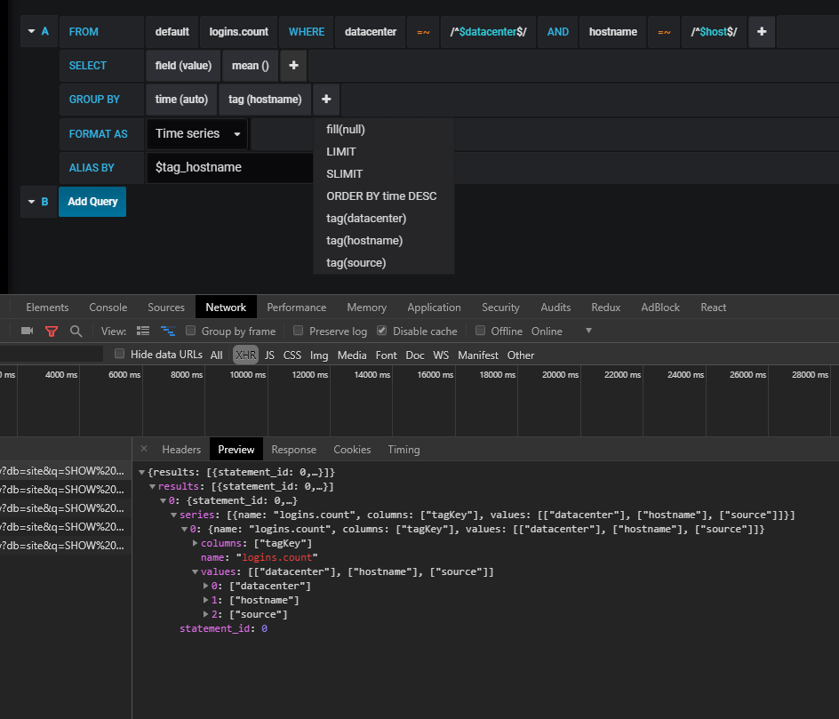Switch to the Response tab
This screenshot has height=719, width=839.
click(x=294, y=449)
